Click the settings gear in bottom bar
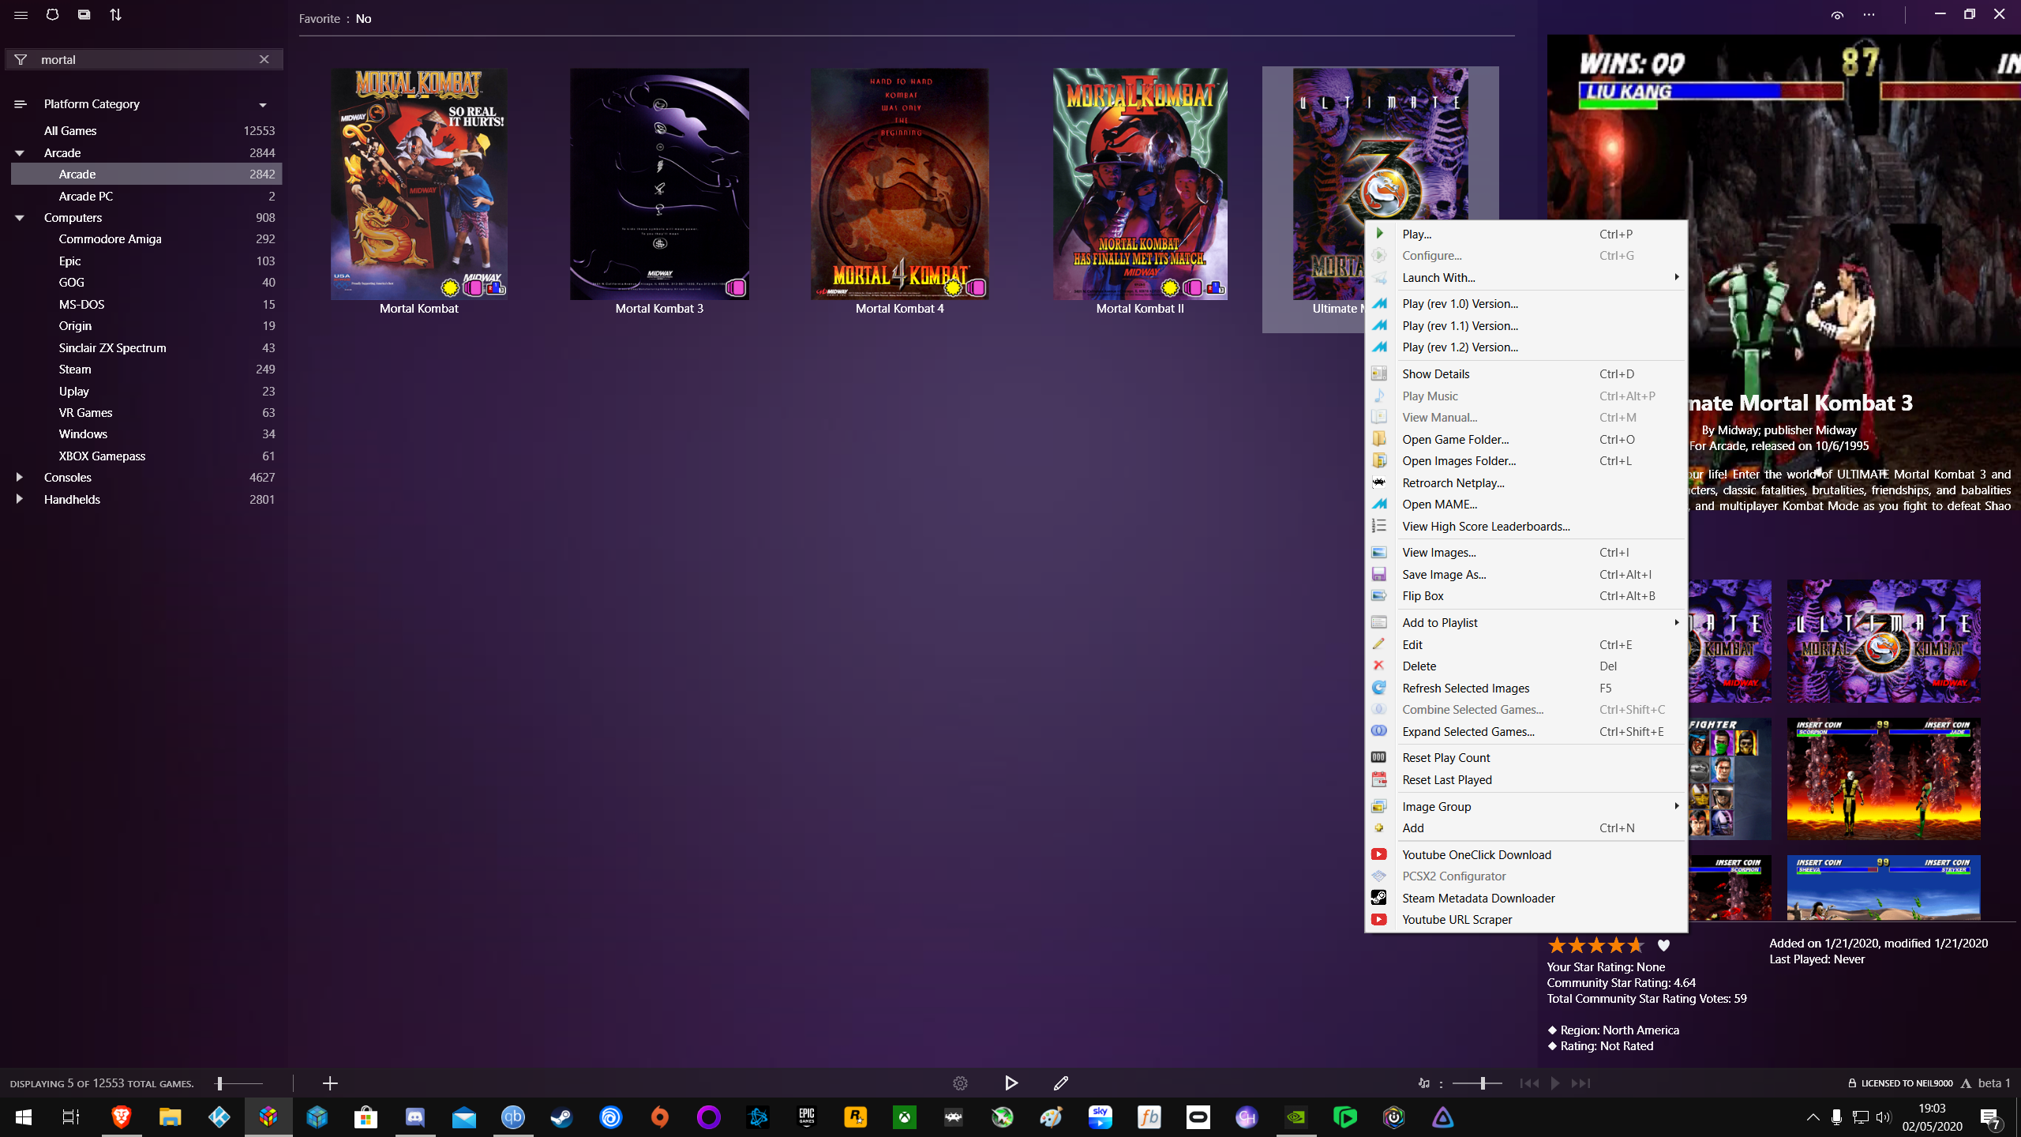 (961, 1083)
